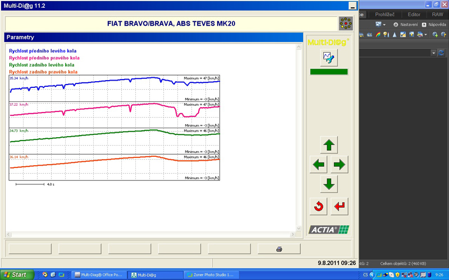The image size is (449, 280).
Task: Click the Internet Explorer quick launch icon
Action: pos(53,274)
